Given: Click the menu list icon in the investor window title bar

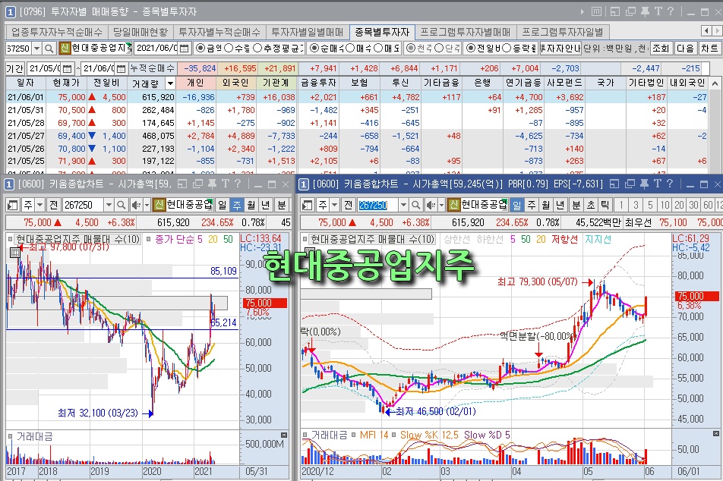Looking at the screenshot, I should [596, 11].
